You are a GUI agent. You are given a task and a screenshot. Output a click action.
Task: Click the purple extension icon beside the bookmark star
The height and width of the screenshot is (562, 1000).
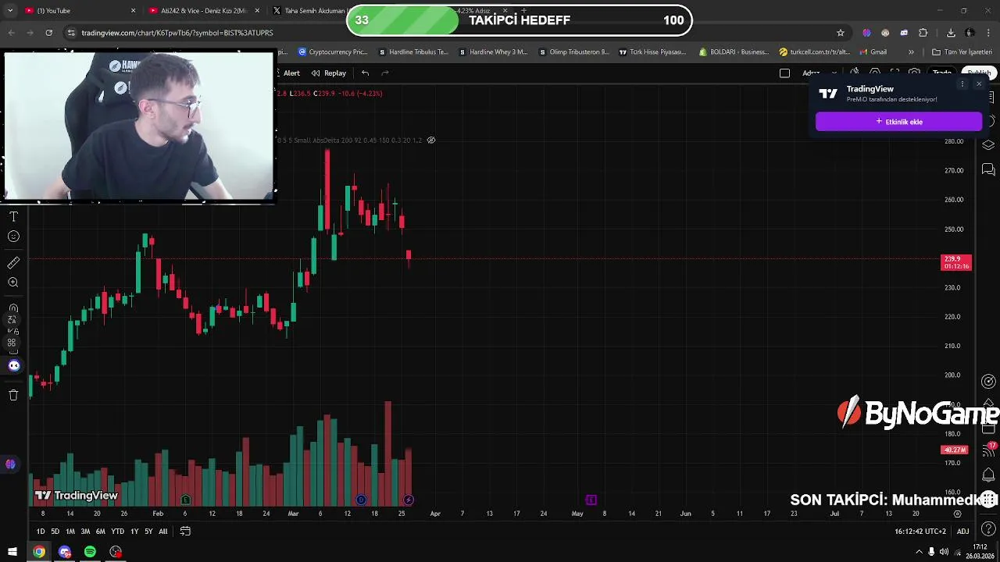tap(866, 33)
